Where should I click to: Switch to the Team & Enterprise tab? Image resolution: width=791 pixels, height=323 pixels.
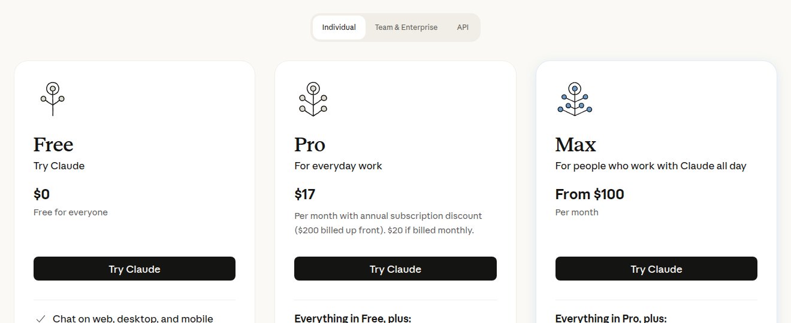(x=406, y=28)
